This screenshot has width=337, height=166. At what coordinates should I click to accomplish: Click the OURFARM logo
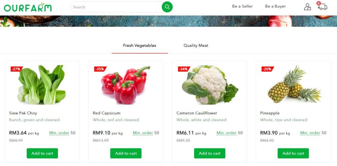point(28,7)
